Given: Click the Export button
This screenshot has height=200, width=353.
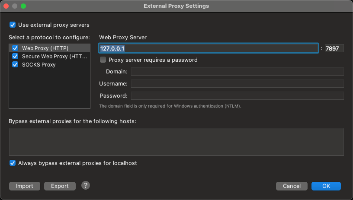Looking at the screenshot, I should [x=60, y=186].
